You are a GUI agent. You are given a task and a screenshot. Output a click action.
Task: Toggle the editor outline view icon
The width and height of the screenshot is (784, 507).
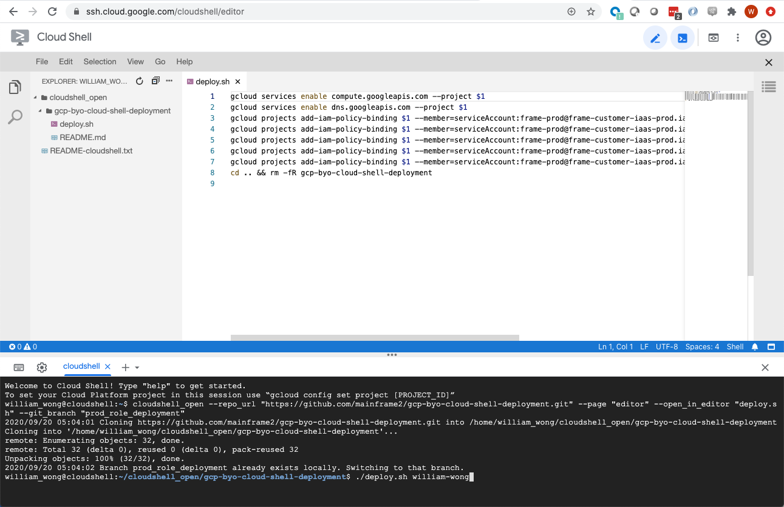point(768,87)
